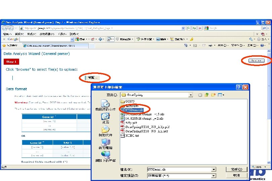Click the browser Forward arrow button
This screenshot has height=181, width=272.
click(x=11, y=28)
